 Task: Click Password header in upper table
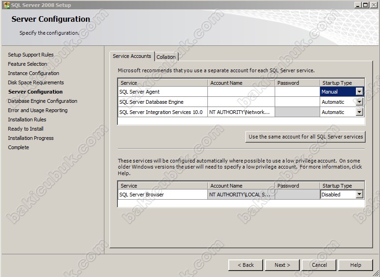[297, 83]
